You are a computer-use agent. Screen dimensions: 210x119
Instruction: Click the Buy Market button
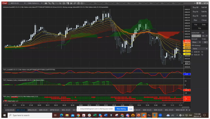point(195,7)
